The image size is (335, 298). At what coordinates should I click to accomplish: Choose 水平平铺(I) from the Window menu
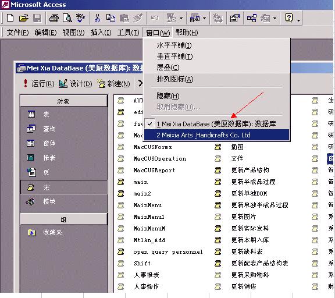point(217,45)
